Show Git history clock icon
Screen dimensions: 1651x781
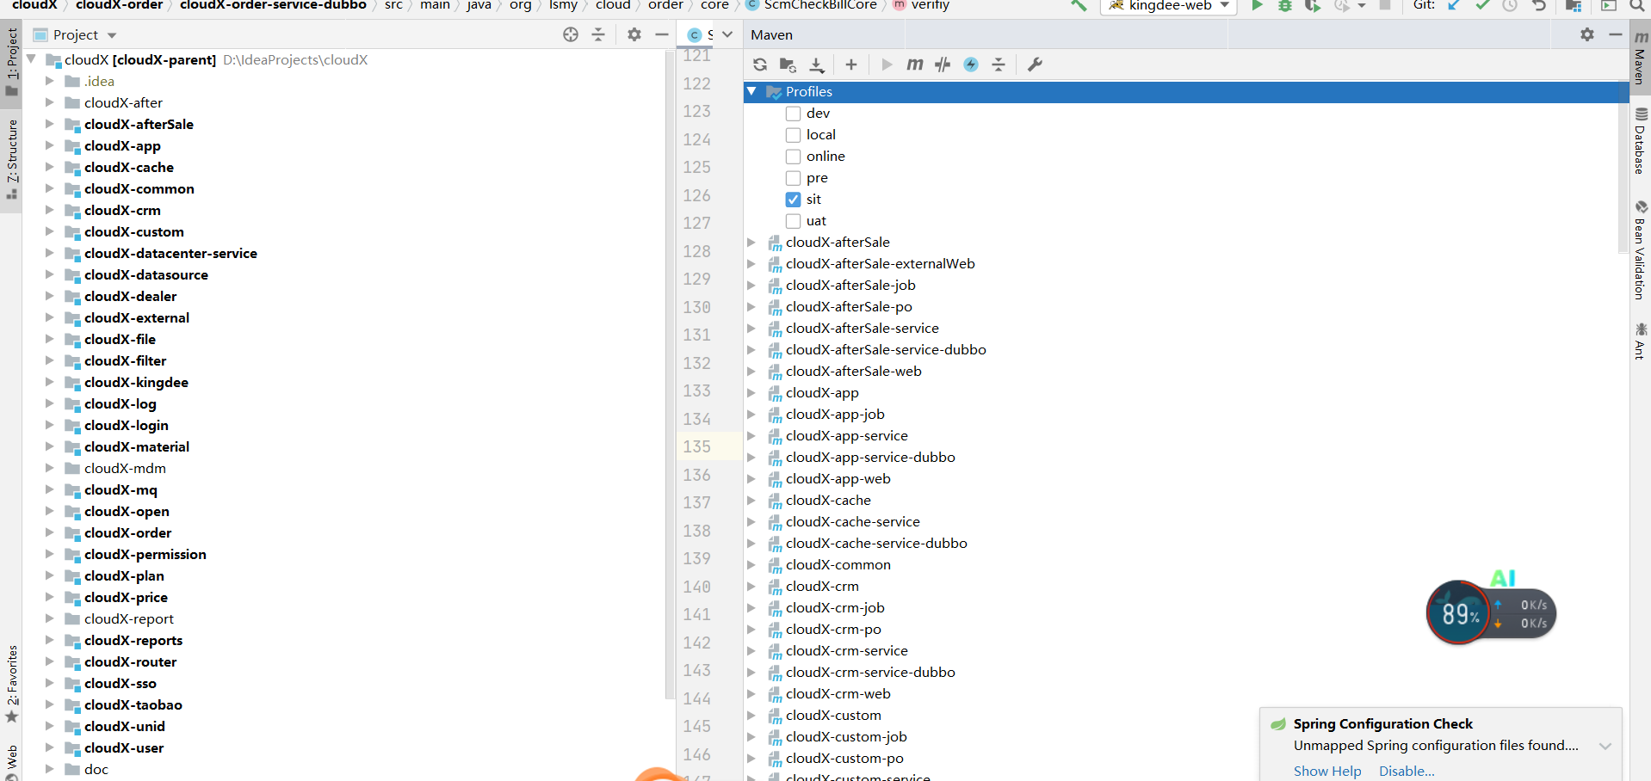(1510, 5)
